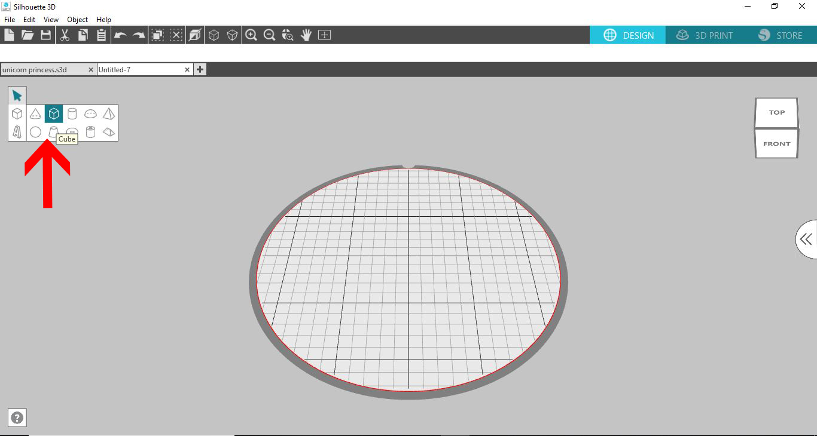Viewport: 817px width, 436px height.
Task: Cut selection with the scissors icon
Action: point(65,35)
